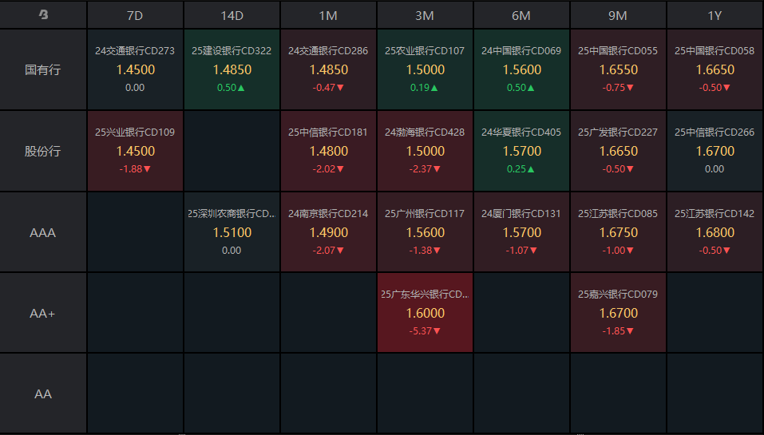Open 25深圳农商银行CD cell

point(232,232)
